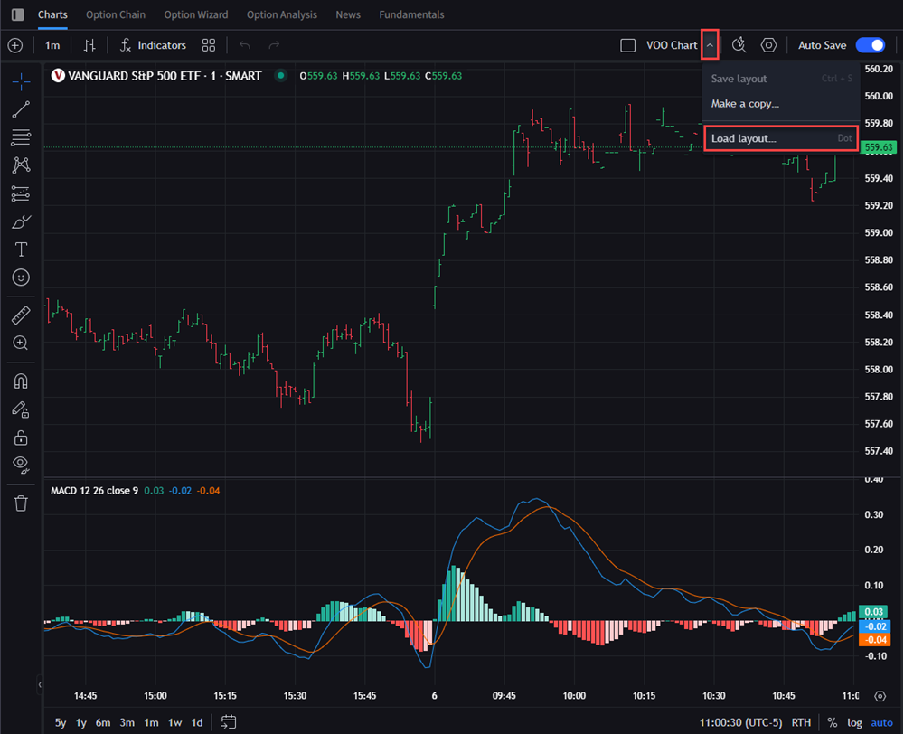Select the ruler measure tool
This screenshot has height=734, width=904.
click(21, 315)
